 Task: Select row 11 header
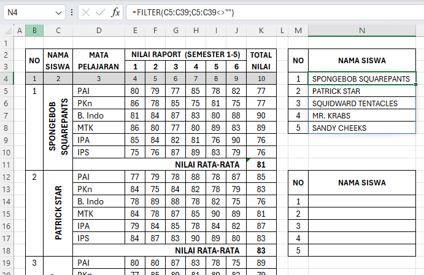tap(7, 165)
